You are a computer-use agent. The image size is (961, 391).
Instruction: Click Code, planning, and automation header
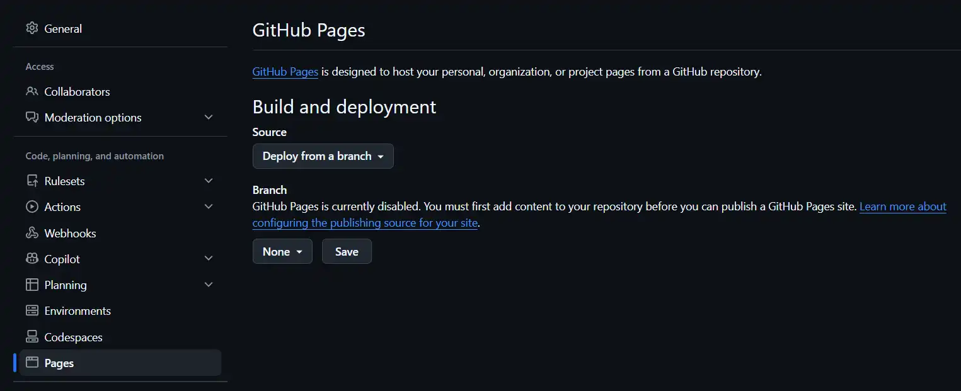pyautogui.click(x=95, y=156)
